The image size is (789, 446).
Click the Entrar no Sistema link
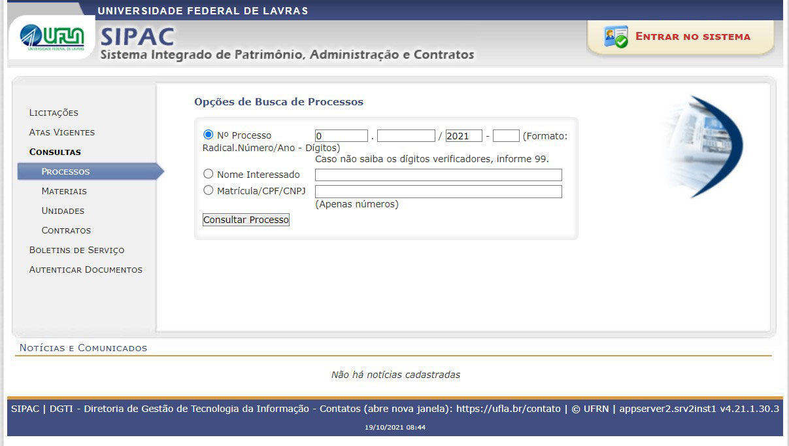tap(692, 37)
